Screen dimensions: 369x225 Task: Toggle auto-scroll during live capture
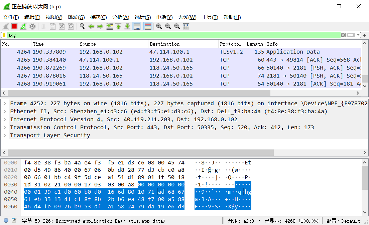point(136,26)
